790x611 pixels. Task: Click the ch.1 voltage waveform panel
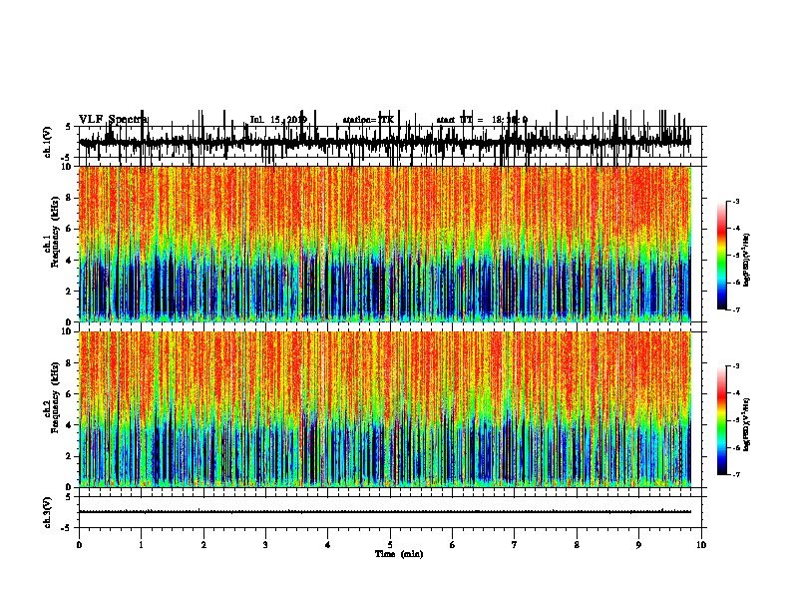(x=390, y=142)
